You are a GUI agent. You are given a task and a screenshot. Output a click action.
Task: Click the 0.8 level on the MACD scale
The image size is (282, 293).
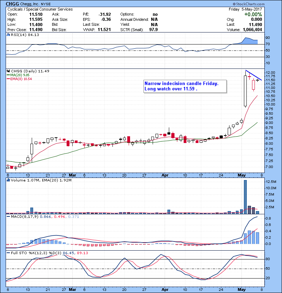point(268,219)
